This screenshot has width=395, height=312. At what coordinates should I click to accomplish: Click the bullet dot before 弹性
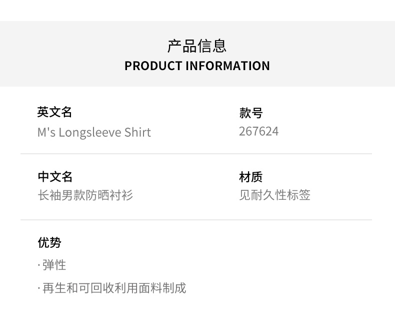click(39, 265)
